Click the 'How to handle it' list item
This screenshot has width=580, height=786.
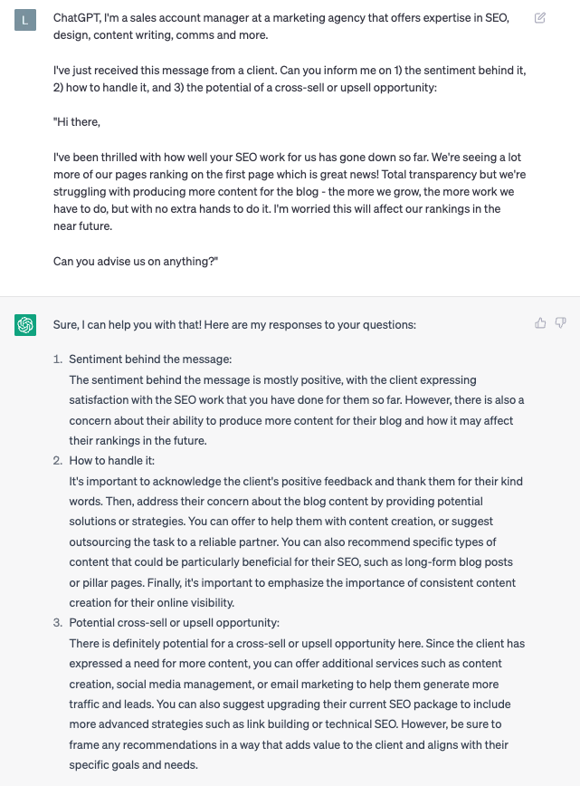tap(111, 460)
